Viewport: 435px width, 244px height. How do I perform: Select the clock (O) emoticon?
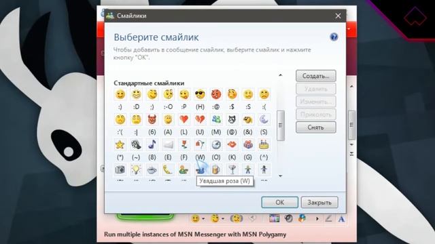pos(216,144)
